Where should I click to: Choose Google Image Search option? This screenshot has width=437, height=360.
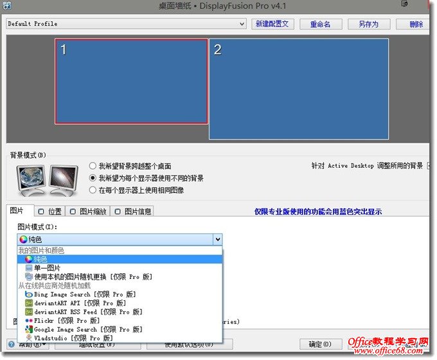pyautogui.click(x=120, y=329)
